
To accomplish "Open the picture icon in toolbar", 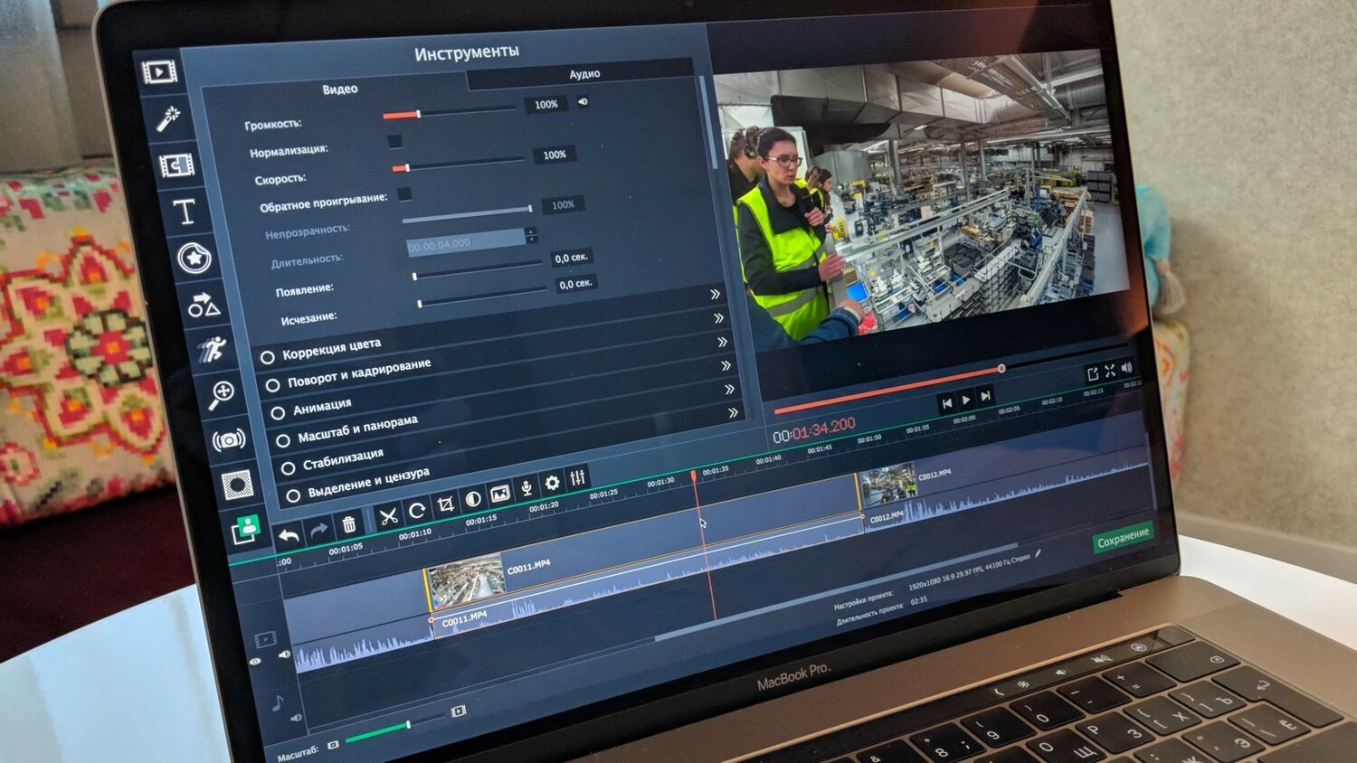I will (x=499, y=494).
